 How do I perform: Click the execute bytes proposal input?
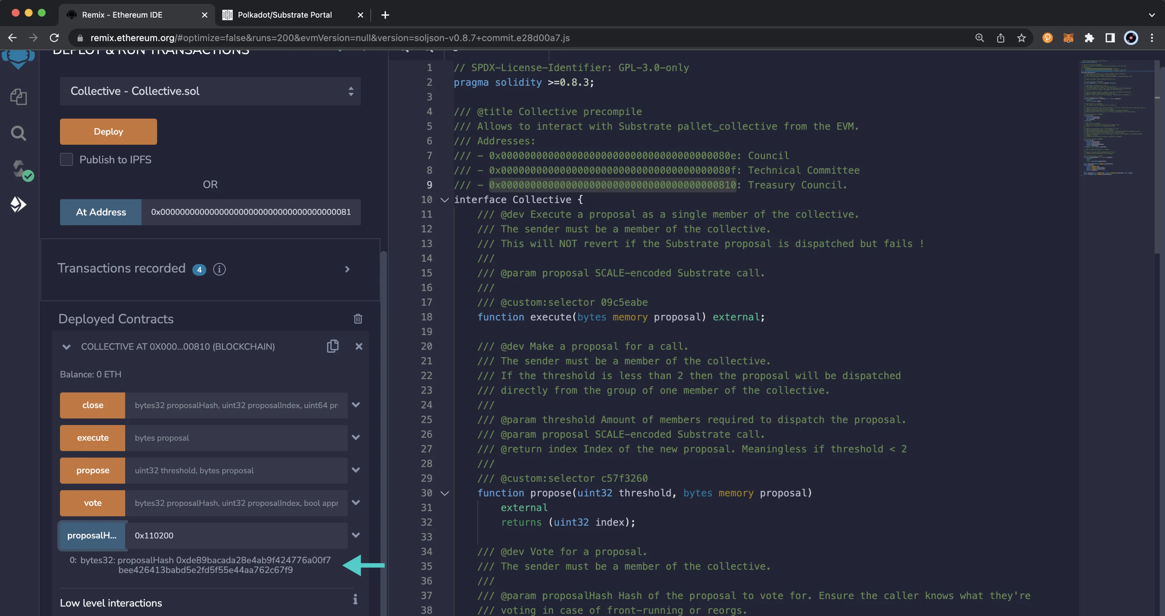(x=236, y=438)
